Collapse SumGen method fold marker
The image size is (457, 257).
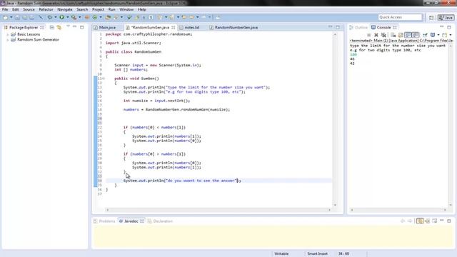103,79
